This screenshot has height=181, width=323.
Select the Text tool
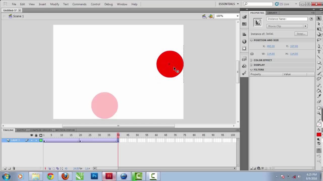319,52
